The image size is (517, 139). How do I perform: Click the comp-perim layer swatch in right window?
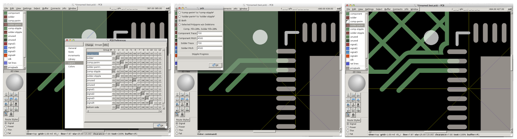coord(348,21)
